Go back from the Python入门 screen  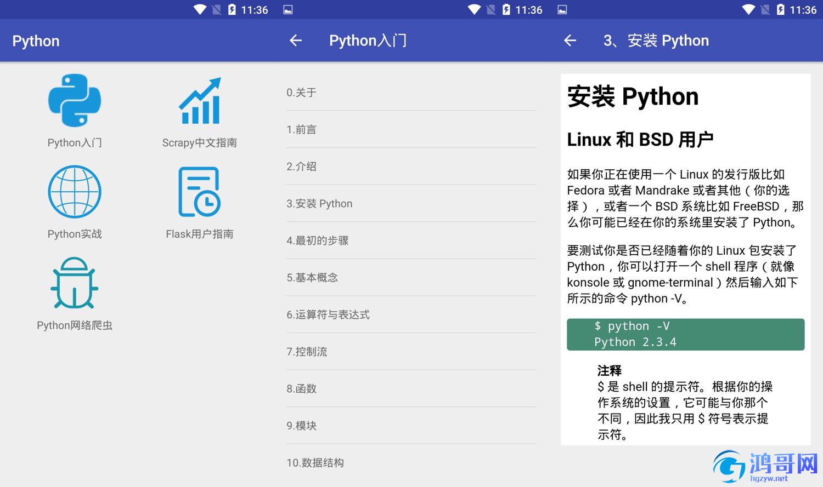click(x=296, y=41)
